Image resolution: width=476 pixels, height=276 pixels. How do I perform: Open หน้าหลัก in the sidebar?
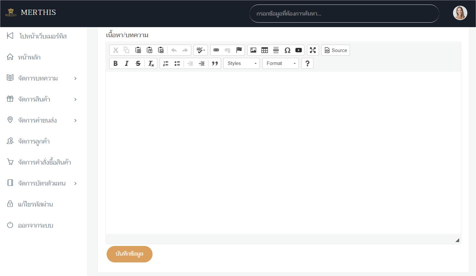(x=29, y=57)
